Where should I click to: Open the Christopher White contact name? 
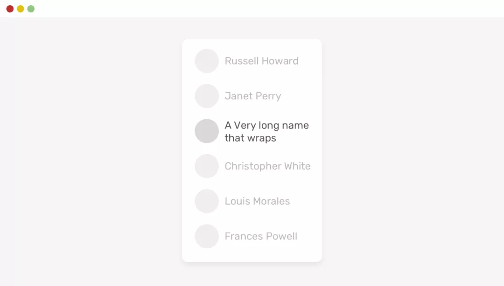(x=267, y=166)
